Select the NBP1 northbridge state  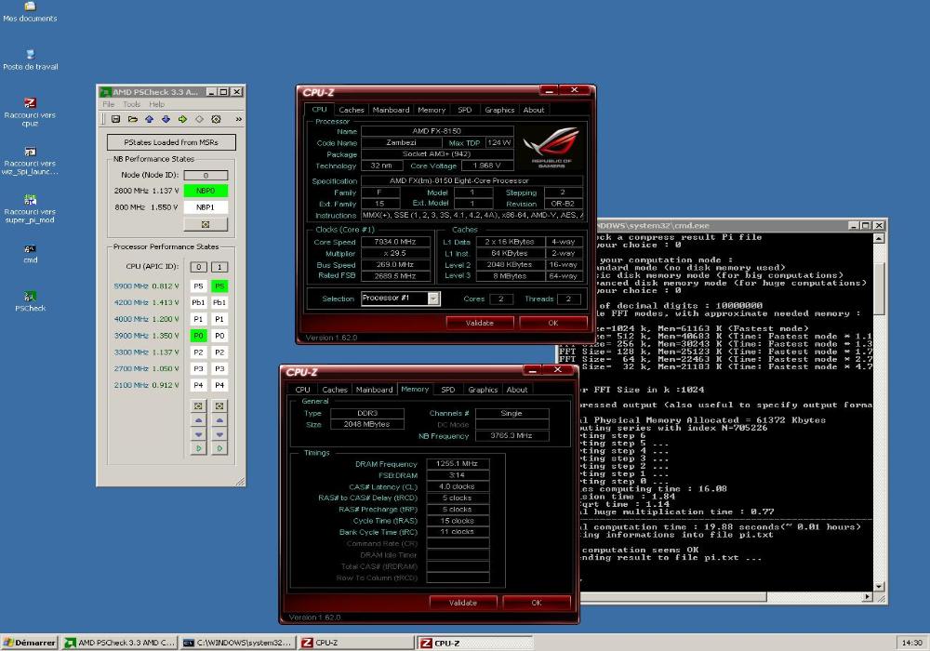pyautogui.click(x=206, y=207)
